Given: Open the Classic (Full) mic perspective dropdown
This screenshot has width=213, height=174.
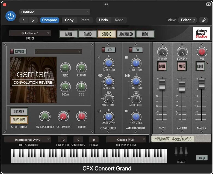Looking at the screenshot, I should 126,140.
